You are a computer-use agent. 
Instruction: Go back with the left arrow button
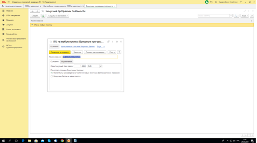pos(32,11)
